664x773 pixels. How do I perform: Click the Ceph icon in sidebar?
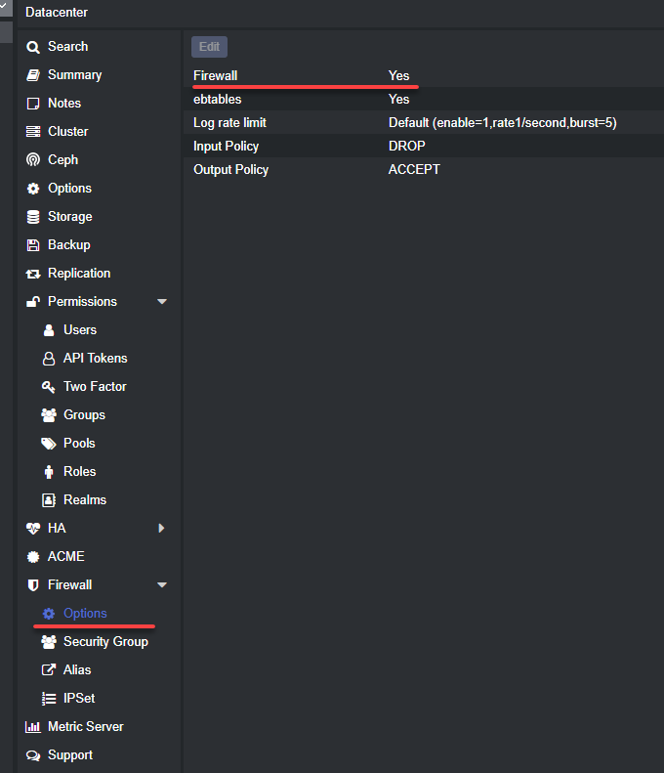click(33, 159)
